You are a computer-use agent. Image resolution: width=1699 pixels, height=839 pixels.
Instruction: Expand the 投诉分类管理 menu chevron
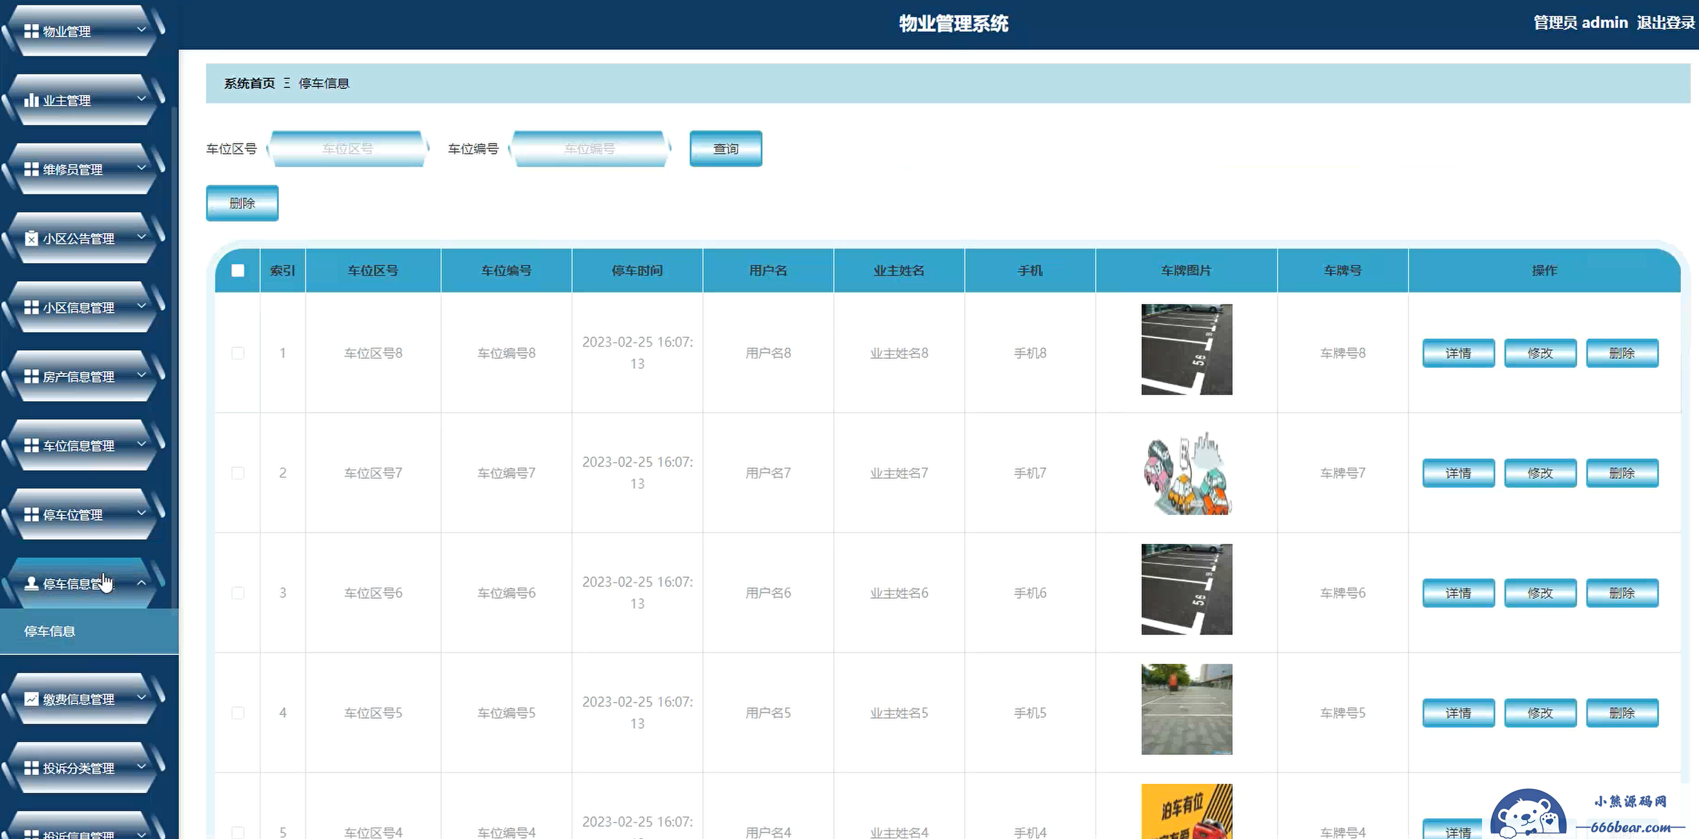coord(141,766)
